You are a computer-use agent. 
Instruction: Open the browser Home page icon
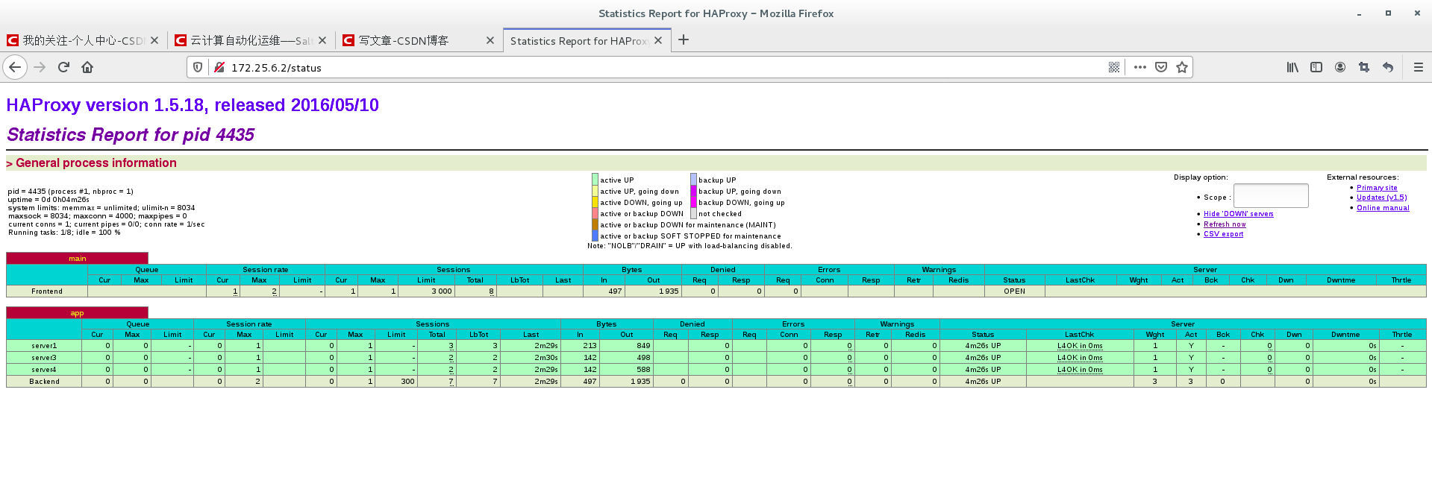pos(87,67)
